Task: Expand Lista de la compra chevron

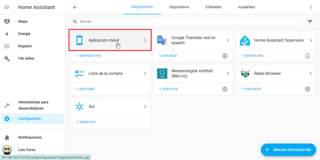Action: [x=145, y=74]
